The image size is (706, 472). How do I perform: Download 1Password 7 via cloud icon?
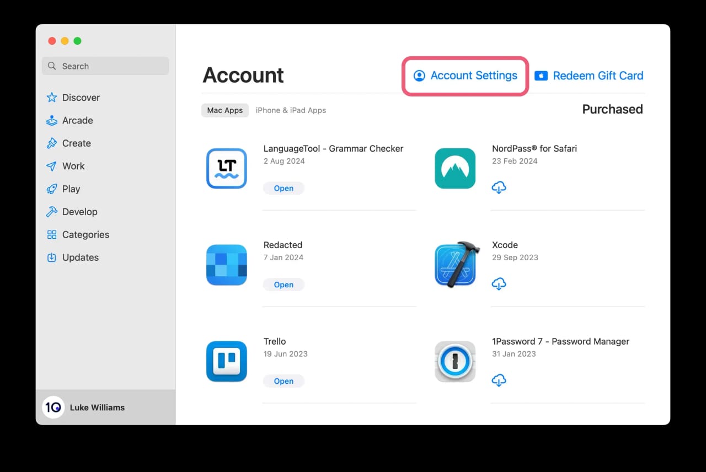(499, 380)
